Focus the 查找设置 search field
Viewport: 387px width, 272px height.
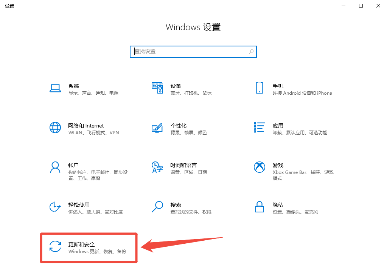tap(193, 52)
